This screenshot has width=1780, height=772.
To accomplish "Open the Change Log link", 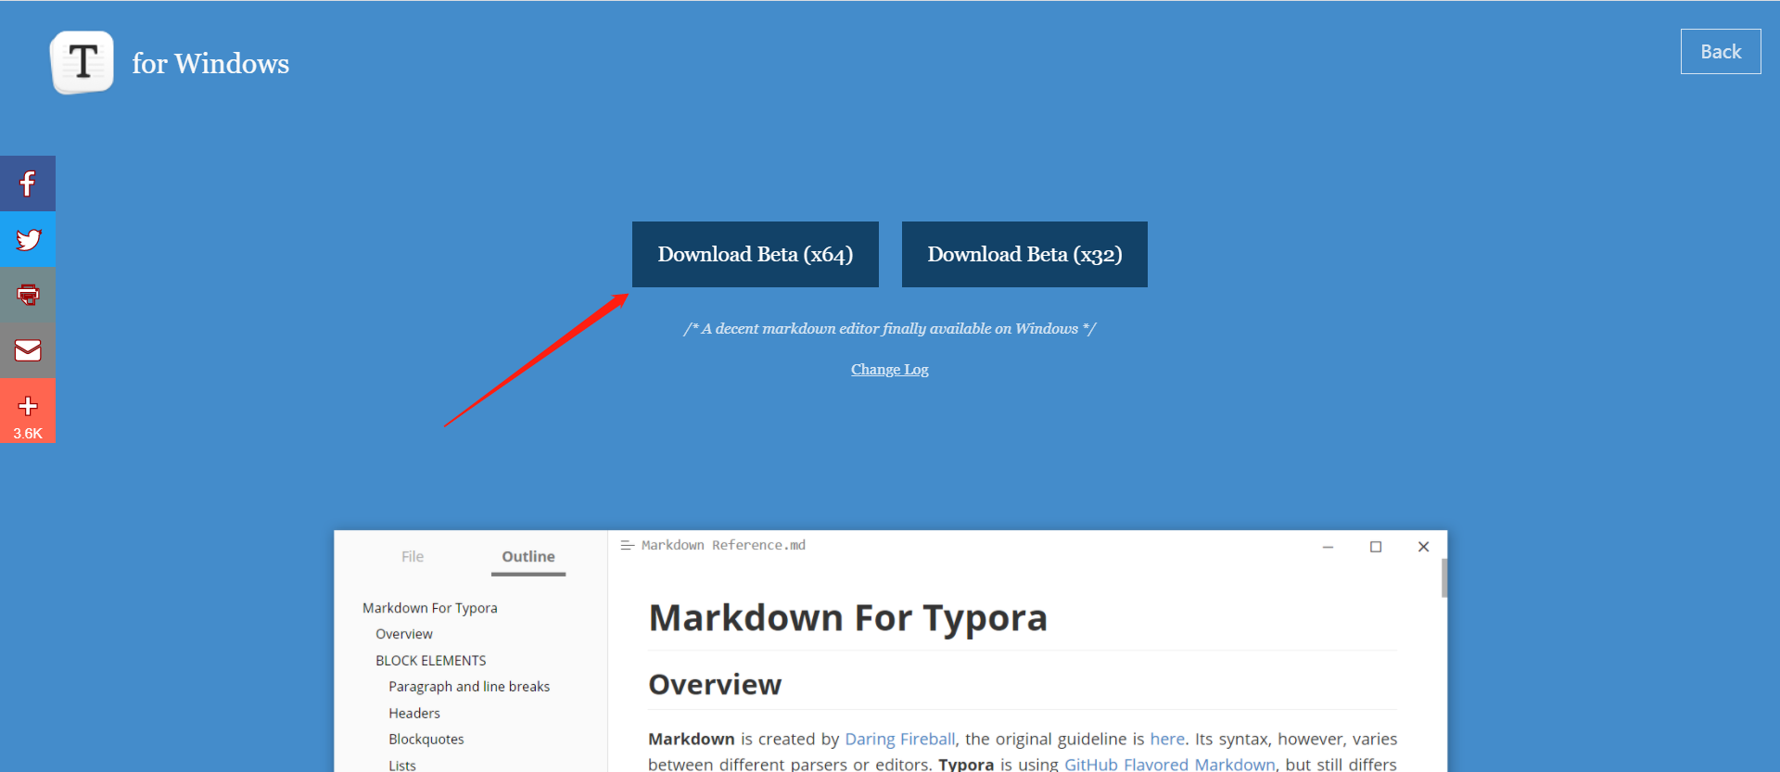I will point(890,369).
